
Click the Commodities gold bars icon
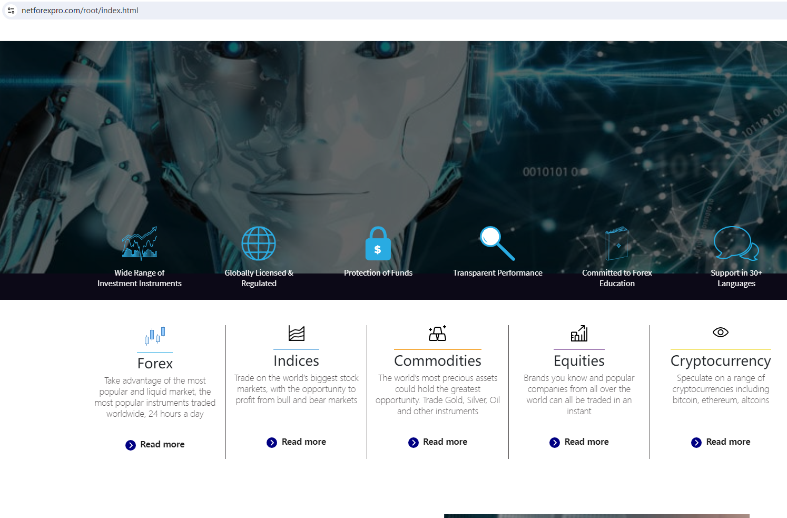[438, 333]
